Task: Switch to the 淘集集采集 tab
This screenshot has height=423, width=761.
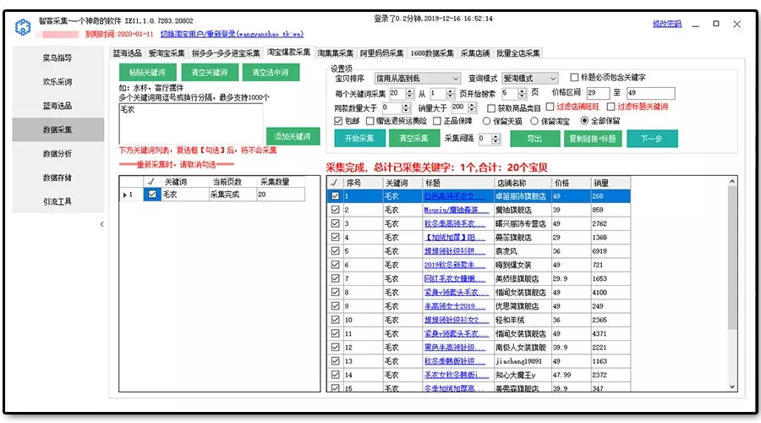Action: (335, 53)
